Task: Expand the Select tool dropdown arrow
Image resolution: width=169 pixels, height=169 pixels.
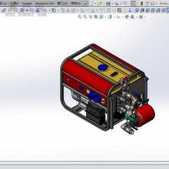Action: click(137, 3)
